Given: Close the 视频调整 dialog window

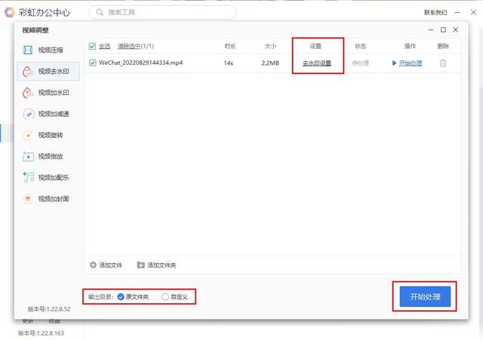Looking at the screenshot, I should 456,30.
